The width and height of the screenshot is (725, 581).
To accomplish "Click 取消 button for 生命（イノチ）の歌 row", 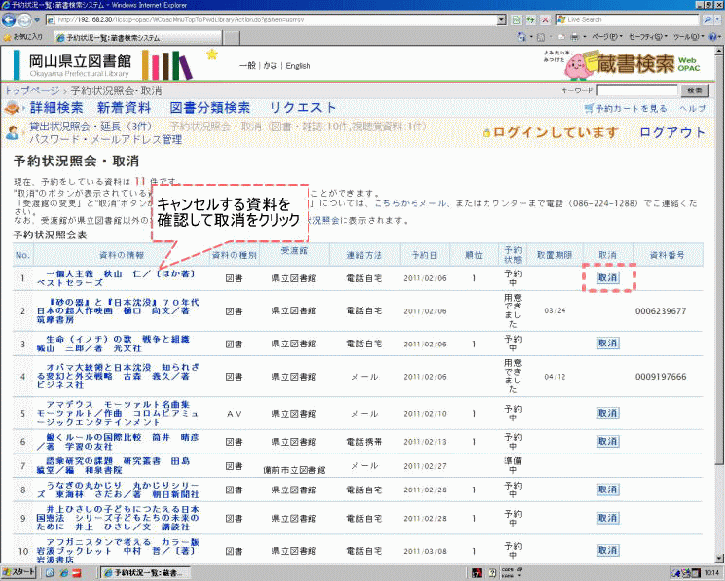I will pyautogui.click(x=607, y=344).
